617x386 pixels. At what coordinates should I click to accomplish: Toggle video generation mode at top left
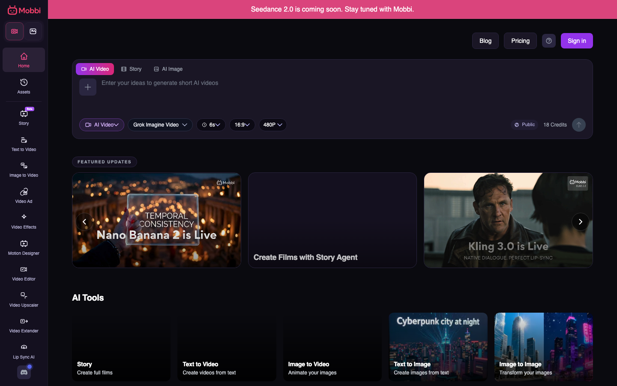click(x=14, y=31)
